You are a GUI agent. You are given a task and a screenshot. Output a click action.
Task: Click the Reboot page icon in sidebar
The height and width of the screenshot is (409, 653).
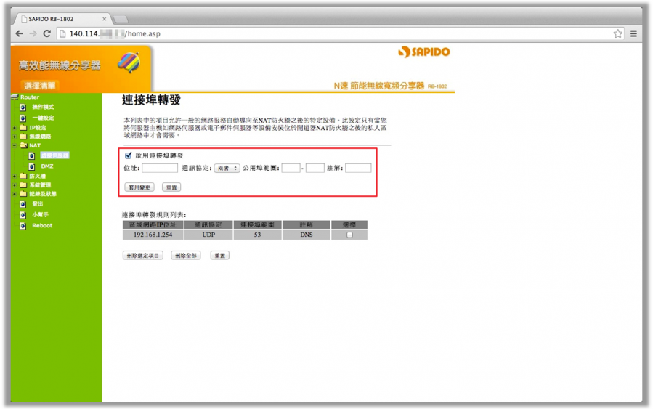tap(23, 226)
